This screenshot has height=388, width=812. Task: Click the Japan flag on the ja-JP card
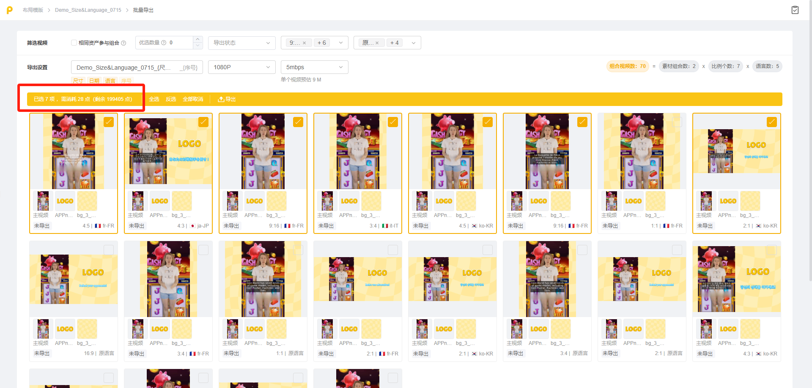[x=193, y=226]
